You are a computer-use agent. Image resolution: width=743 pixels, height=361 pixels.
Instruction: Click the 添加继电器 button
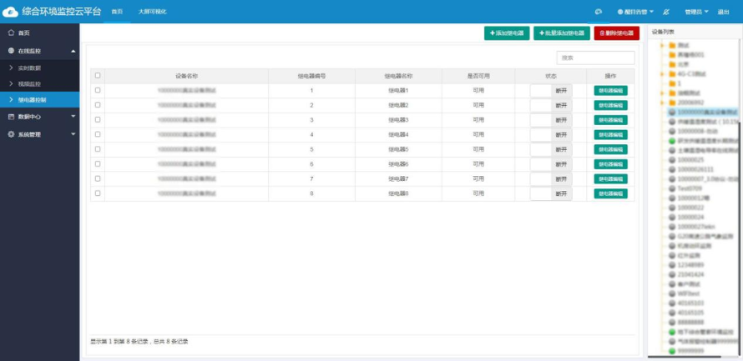pos(507,33)
